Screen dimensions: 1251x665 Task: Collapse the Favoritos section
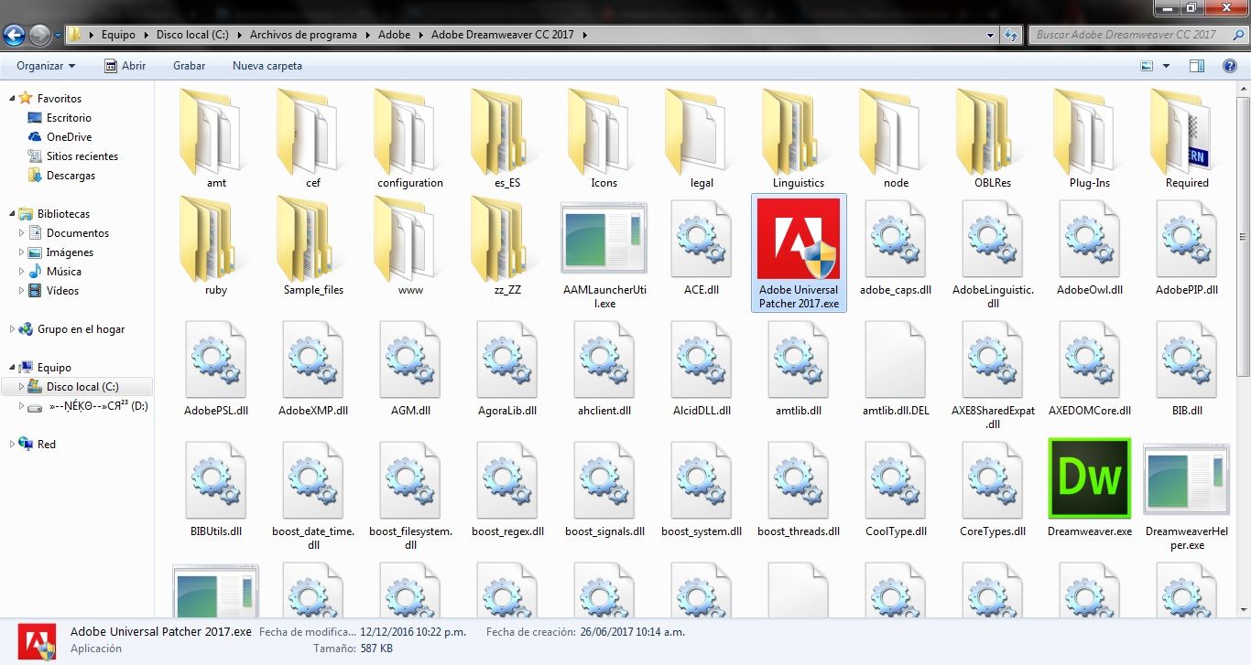11,98
